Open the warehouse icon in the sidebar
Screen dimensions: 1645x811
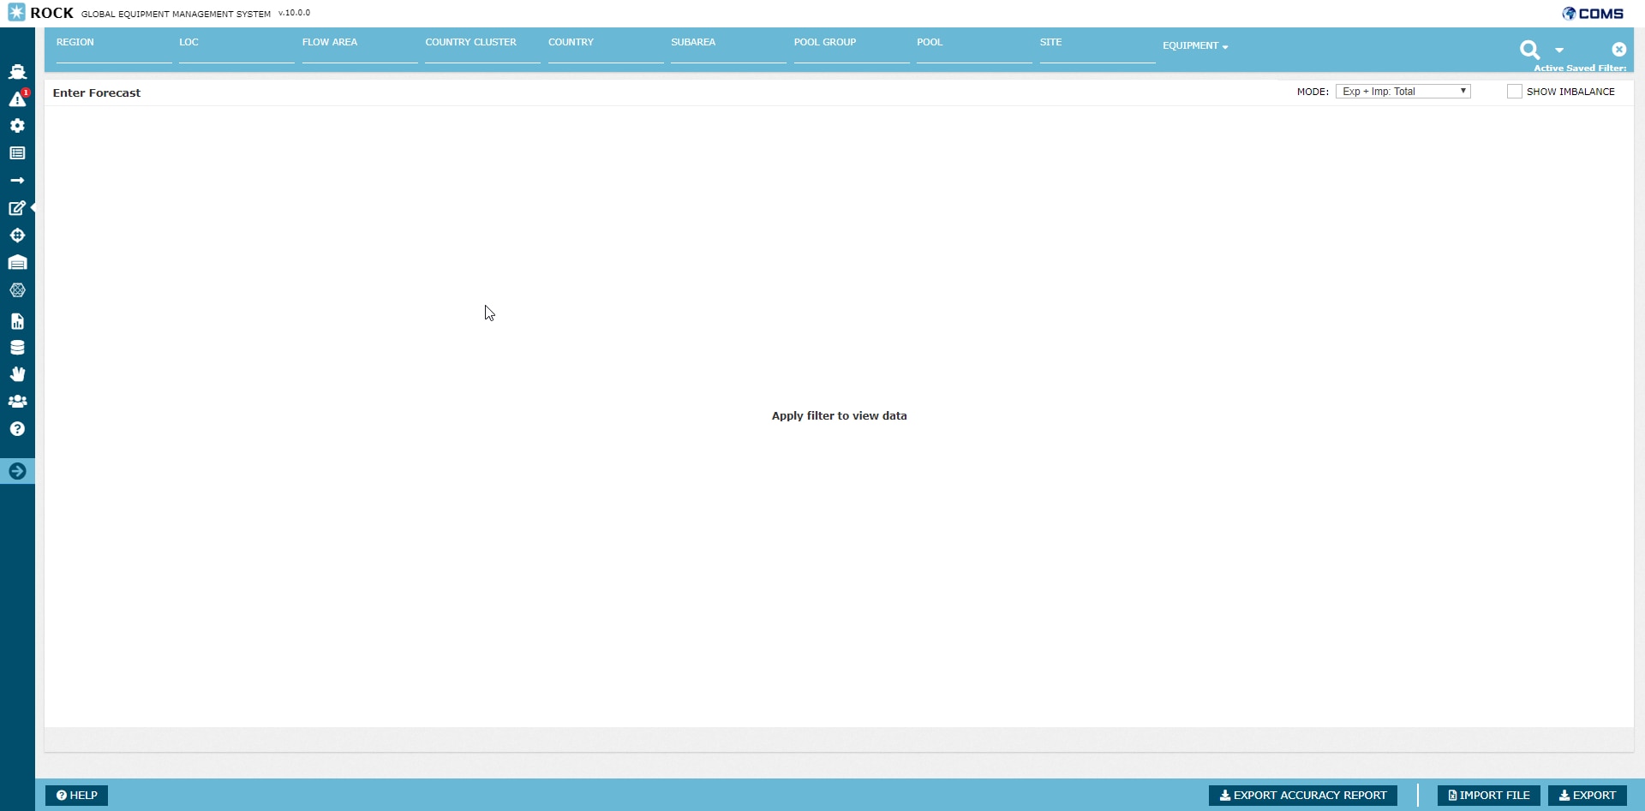[x=17, y=263]
